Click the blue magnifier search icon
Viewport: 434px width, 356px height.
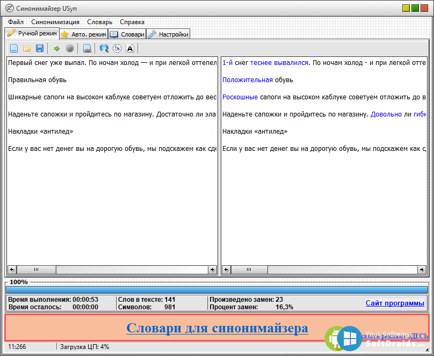click(104, 48)
